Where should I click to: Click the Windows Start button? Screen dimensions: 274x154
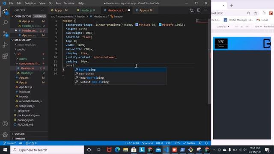coord(5,150)
